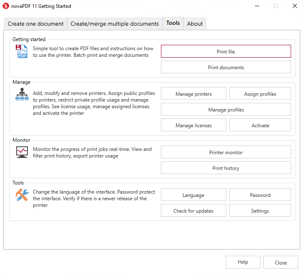The width and height of the screenshot is (304, 274).
Task: Click the 'Monitor the progress of print jobs' text
Action: (x=92, y=153)
